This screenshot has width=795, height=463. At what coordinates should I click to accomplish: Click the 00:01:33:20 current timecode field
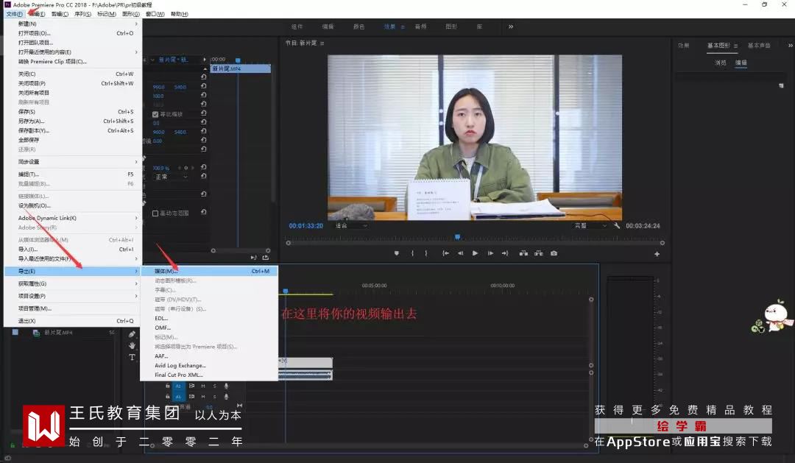305,226
